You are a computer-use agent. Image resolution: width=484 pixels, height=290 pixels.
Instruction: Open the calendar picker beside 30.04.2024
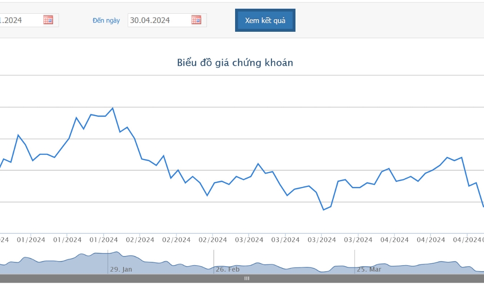[x=196, y=20]
